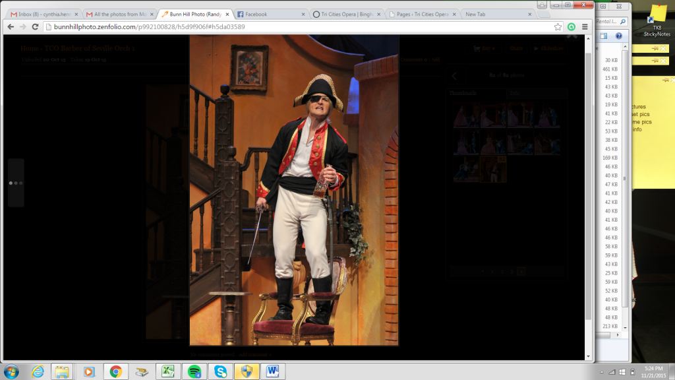Image resolution: width=675 pixels, height=380 pixels.
Task: Open the Chrome hamburger menu
Action: pos(585,26)
